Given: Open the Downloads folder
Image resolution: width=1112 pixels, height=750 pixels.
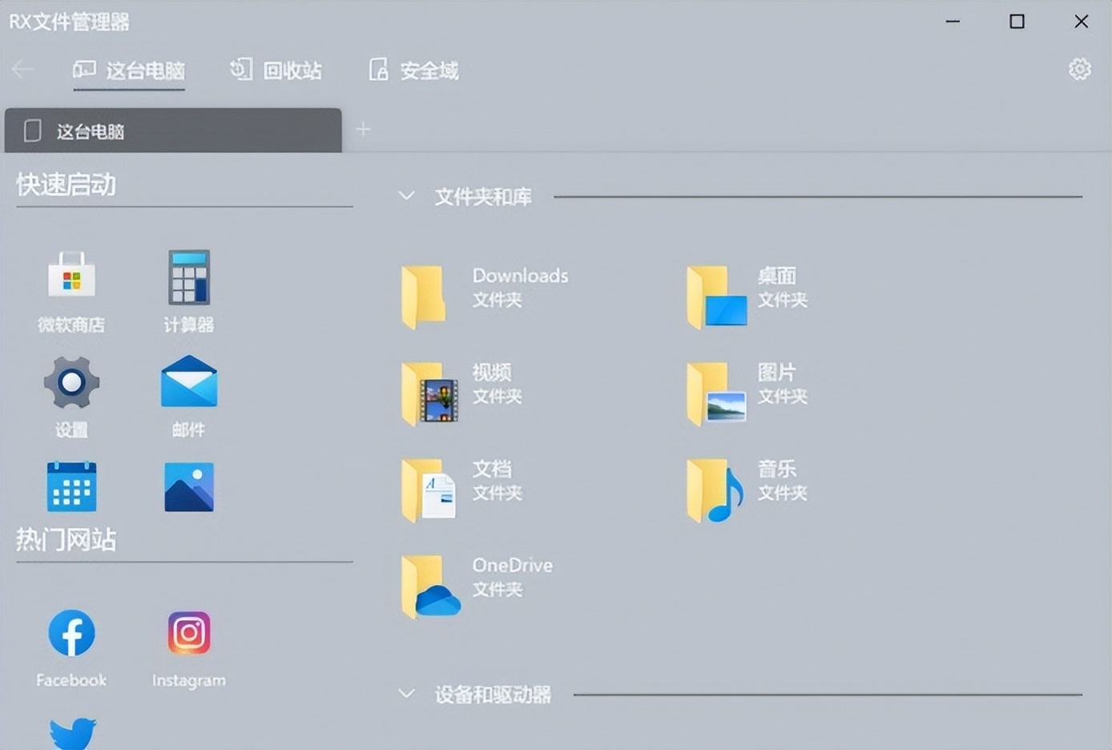Looking at the screenshot, I should point(481,288).
